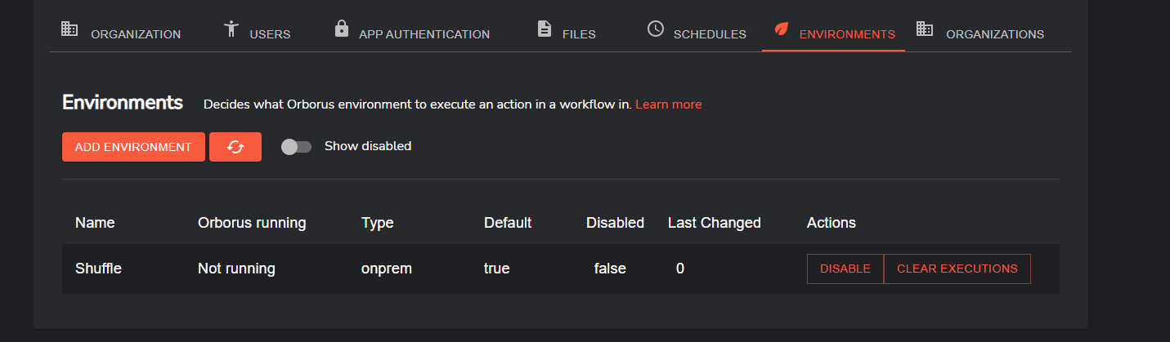This screenshot has width=1170, height=342.
Task: Click the building icon beside Organizations tab
Action: coord(925,29)
